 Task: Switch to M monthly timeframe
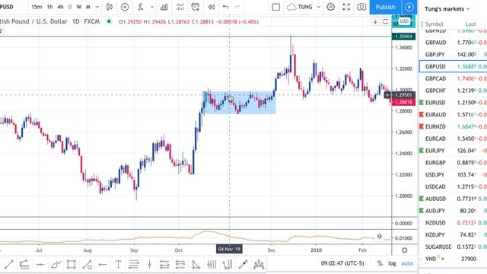tap(88, 7)
